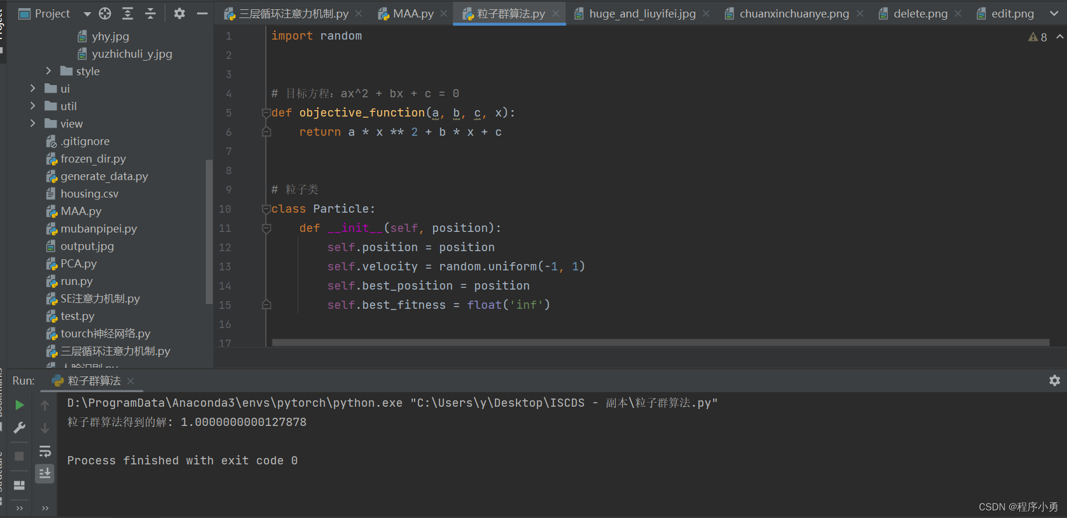Select frozen_dir.py file

pyautogui.click(x=86, y=158)
